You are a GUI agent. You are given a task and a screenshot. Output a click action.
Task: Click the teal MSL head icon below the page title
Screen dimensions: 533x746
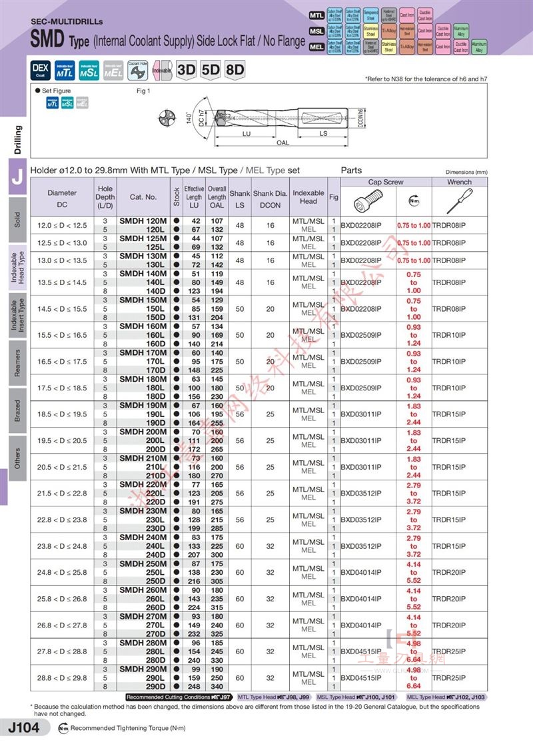[89, 70]
